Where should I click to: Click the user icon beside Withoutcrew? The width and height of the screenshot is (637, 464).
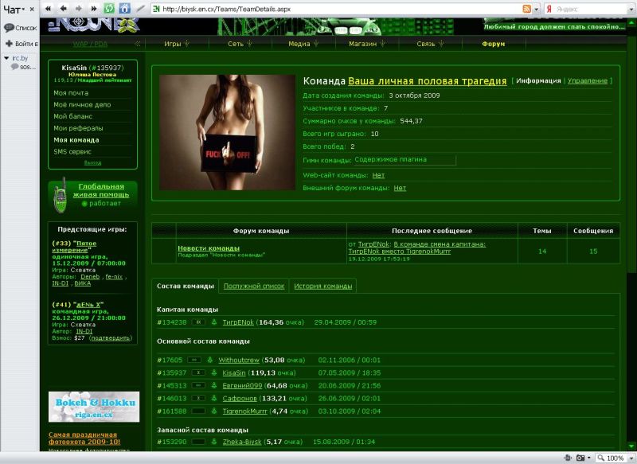210,360
